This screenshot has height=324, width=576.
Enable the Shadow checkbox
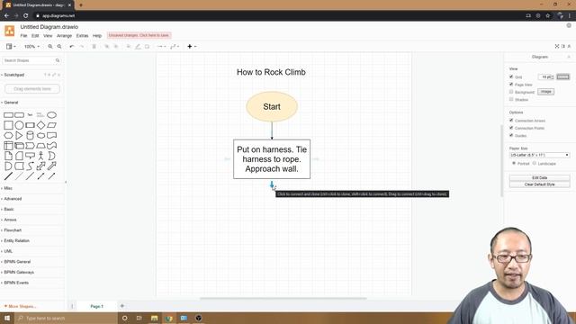[x=511, y=99]
